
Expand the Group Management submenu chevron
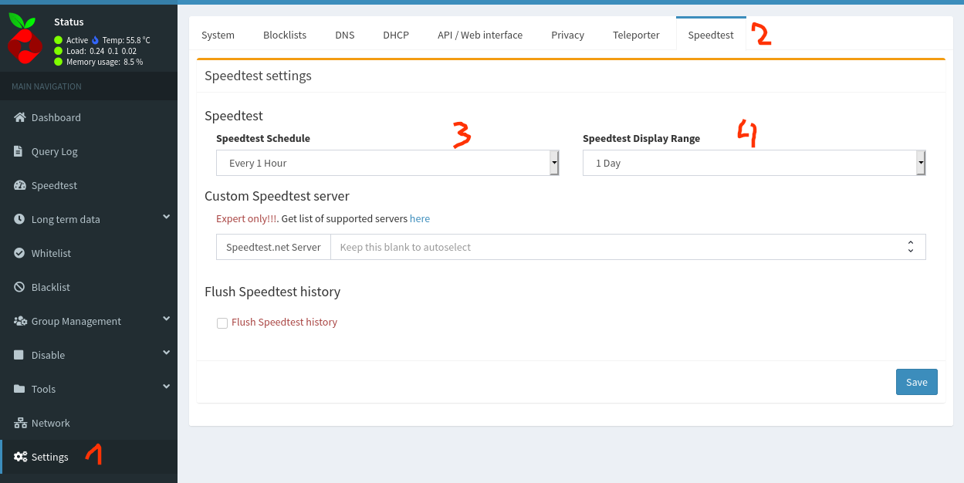pyautogui.click(x=166, y=319)
